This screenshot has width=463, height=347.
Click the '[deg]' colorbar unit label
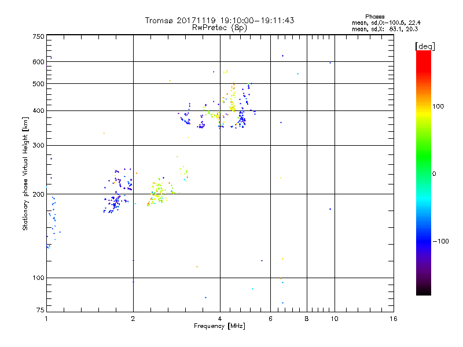pos(425,46)
